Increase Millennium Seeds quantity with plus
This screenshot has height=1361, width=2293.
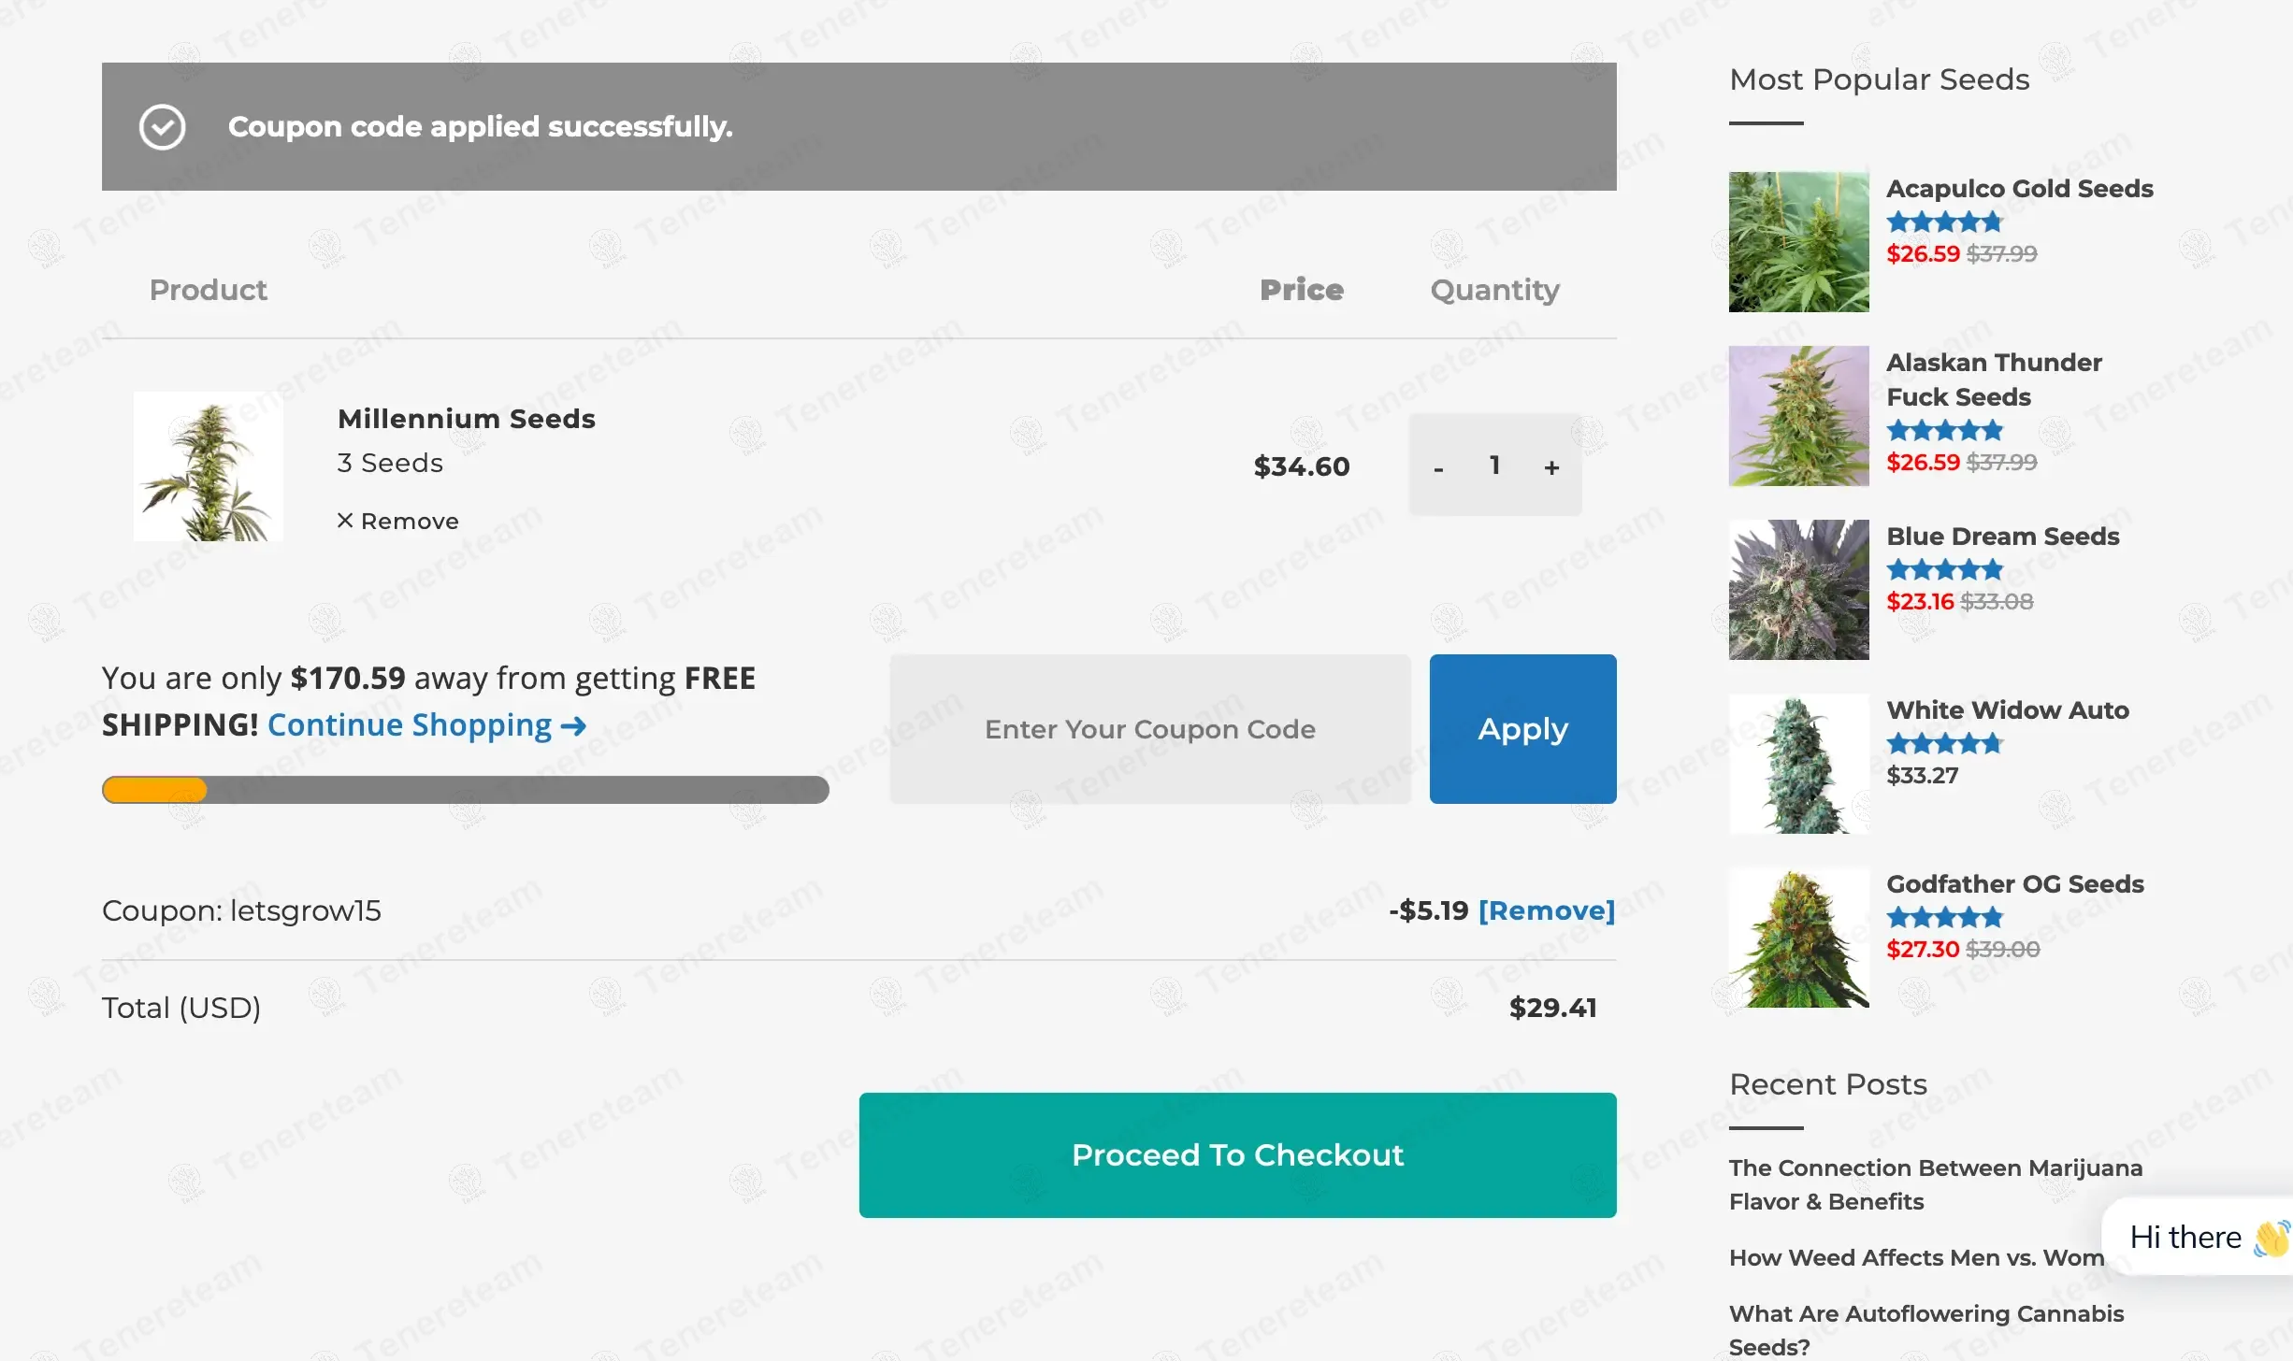1552,466
